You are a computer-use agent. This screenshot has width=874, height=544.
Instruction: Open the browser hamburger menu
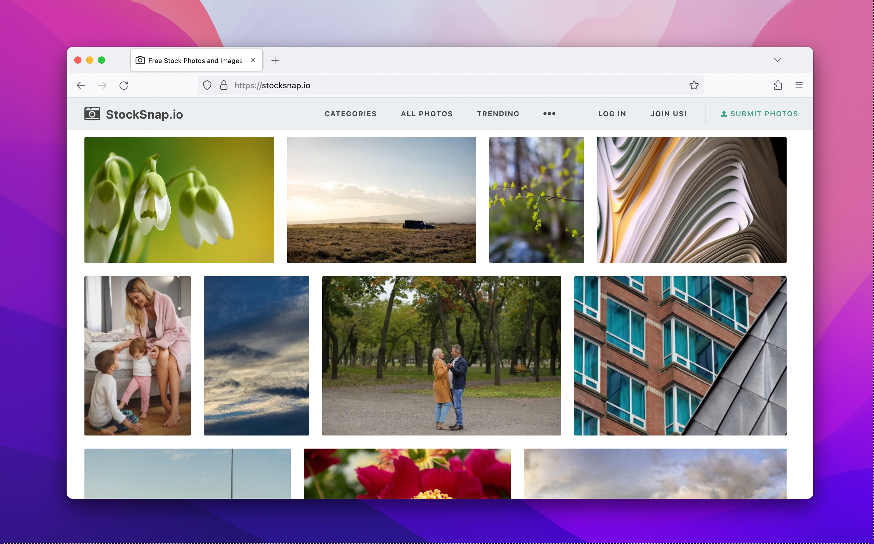(x=799, y=85)
